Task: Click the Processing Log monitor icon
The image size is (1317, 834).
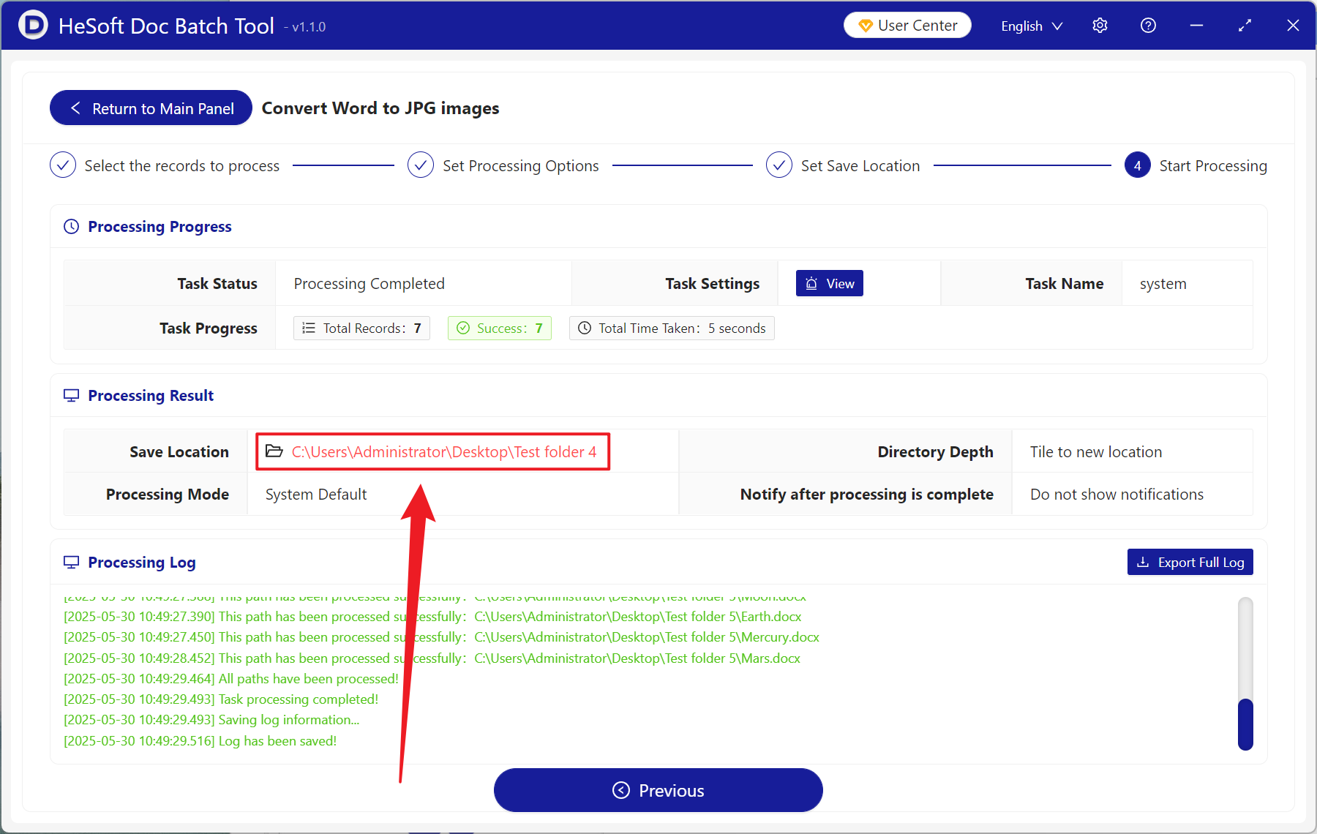Action: 71,563
